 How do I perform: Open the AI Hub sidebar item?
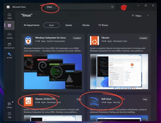10,55
